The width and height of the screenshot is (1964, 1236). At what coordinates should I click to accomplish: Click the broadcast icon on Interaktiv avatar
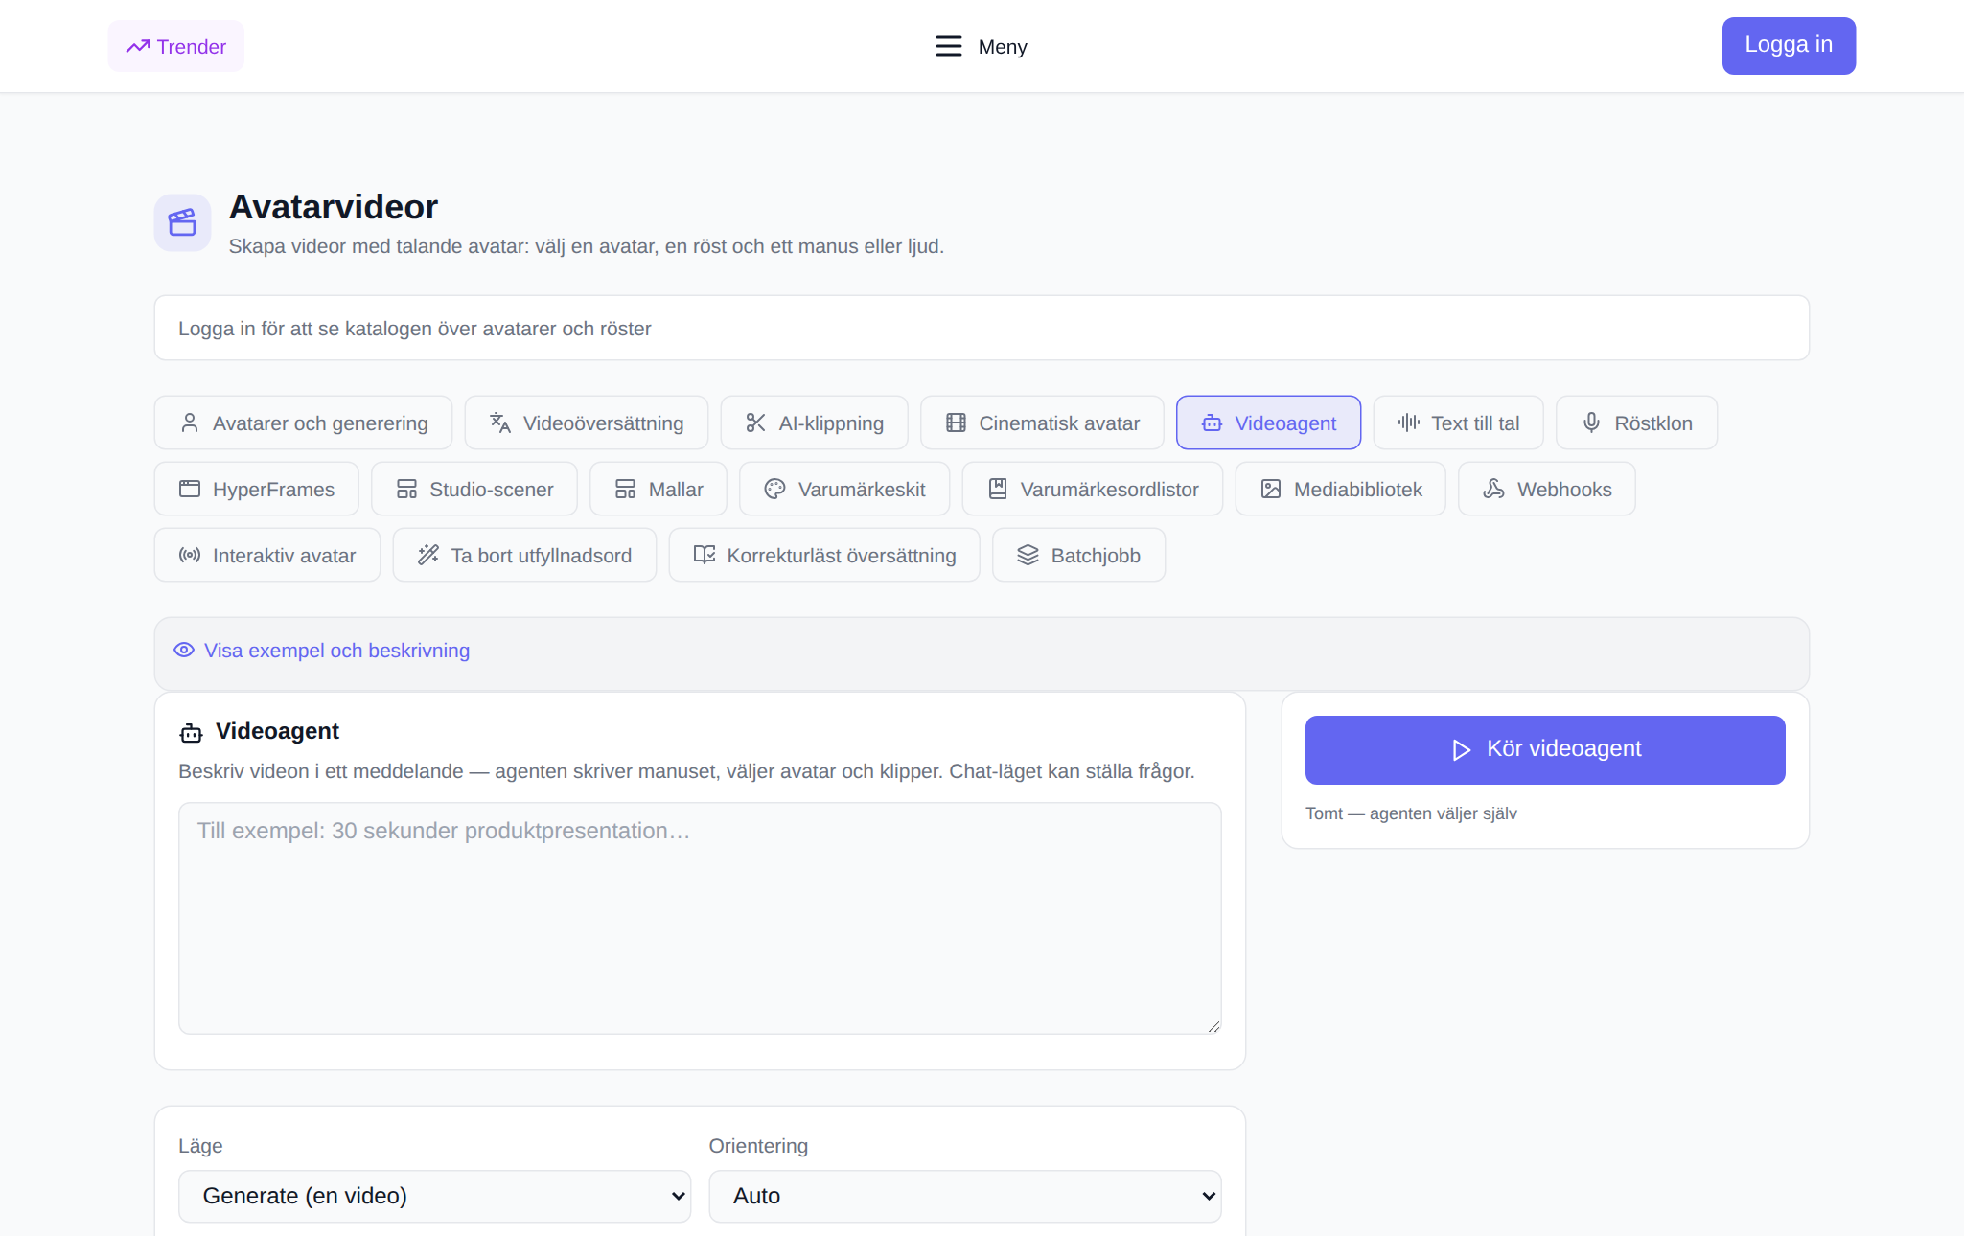pyautogui.click(x=190, y=555)
